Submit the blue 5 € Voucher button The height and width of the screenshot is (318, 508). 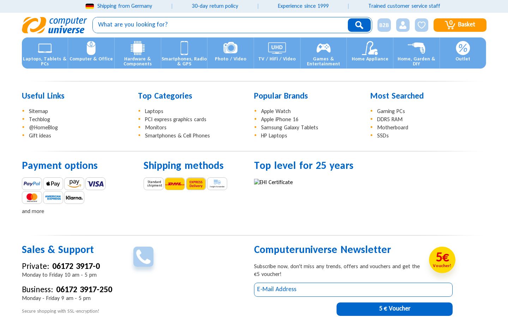(394, 309)
